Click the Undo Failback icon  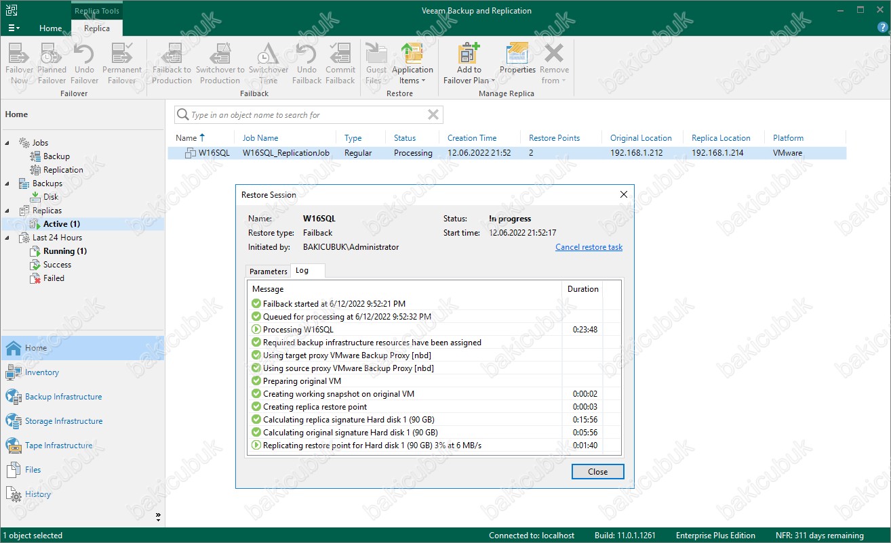306,63
